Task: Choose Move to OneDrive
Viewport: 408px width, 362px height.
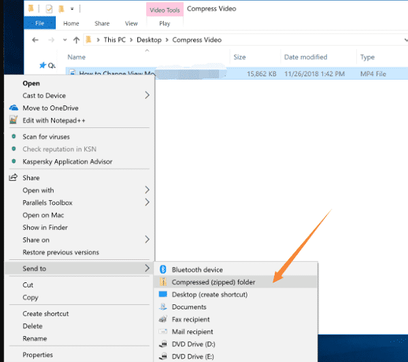Action: click(x=80, y=108)
